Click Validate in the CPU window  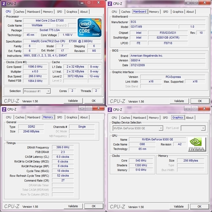point(73,101)
